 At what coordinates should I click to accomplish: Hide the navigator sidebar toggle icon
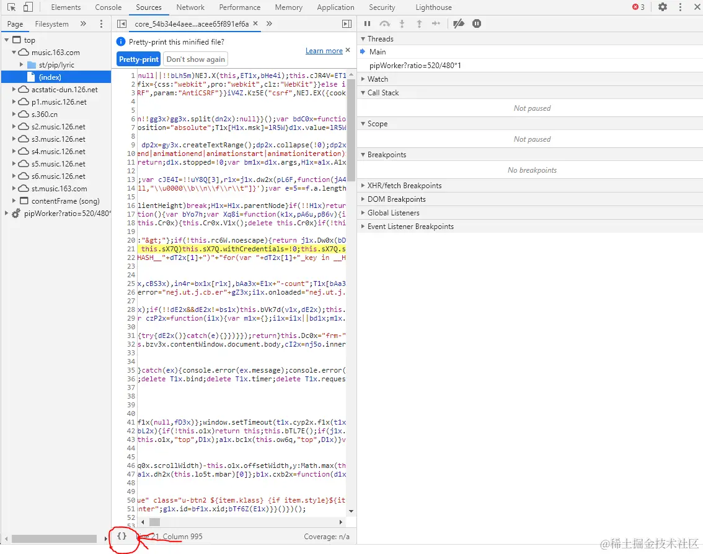[x=122, y=24]
